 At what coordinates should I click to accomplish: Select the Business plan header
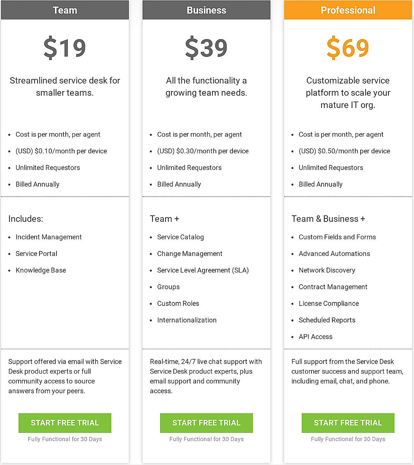coord(206,10)
